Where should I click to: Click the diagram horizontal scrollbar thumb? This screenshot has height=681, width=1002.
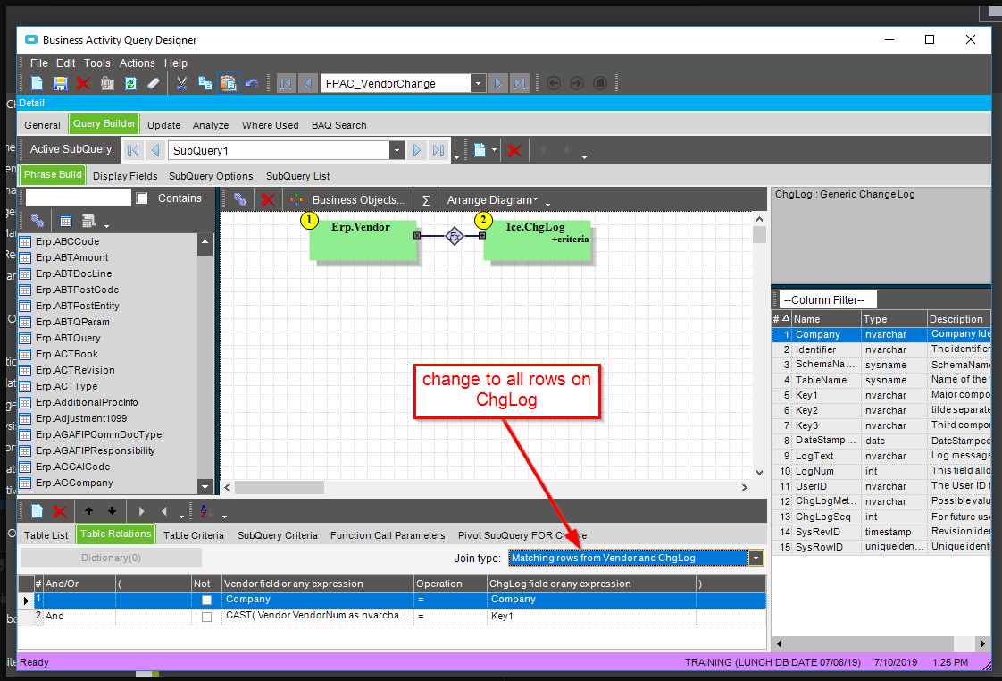(280, 487)
